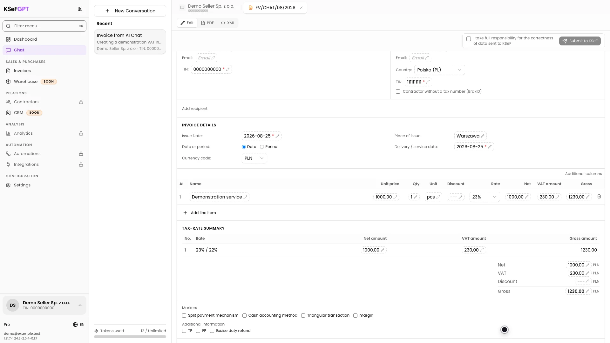Screen dimensions: 610x343
Task: Select the Edit tab
Action: click(x=187, y=23)
